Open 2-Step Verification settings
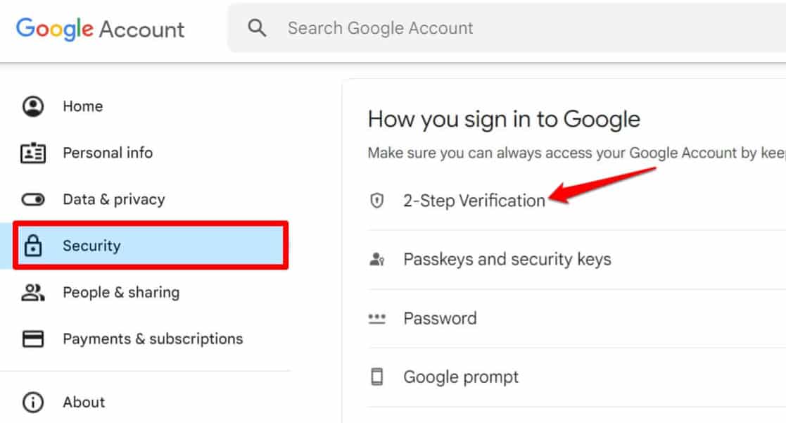The width and height of the screenshot is (786, 423). [474, 200]
